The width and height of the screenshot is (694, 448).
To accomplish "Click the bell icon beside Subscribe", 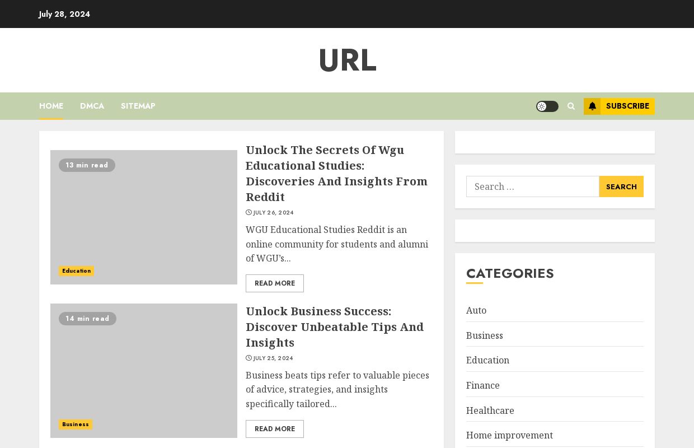I will [x=592, y=106].
